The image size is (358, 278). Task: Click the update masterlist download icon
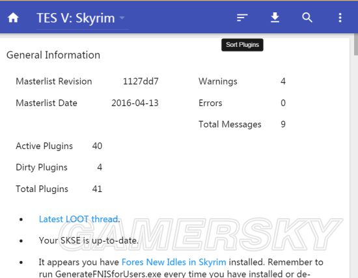(275, 18)
